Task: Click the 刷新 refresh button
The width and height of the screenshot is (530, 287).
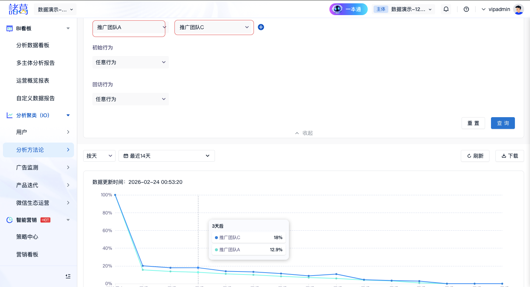Action: [x=475, y=156]
